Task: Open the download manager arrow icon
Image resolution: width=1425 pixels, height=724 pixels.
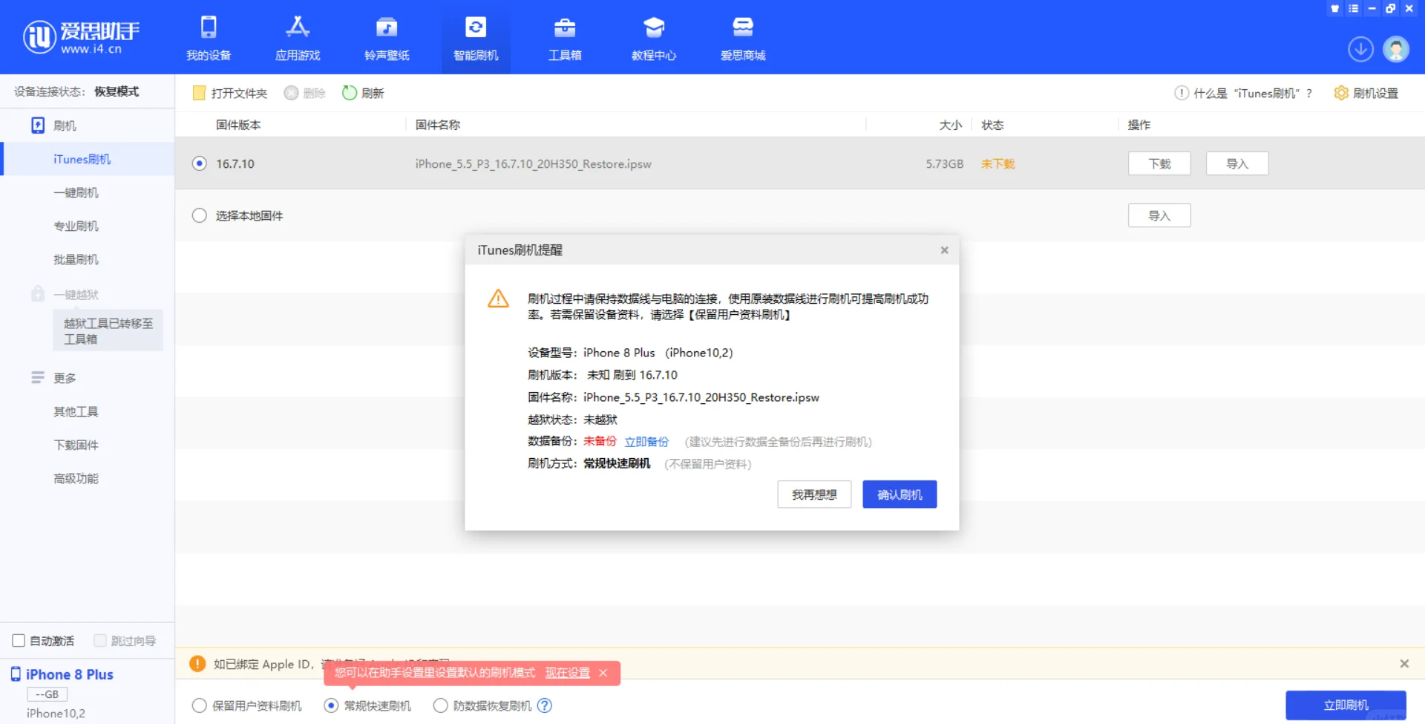Action: (1360, 50)
